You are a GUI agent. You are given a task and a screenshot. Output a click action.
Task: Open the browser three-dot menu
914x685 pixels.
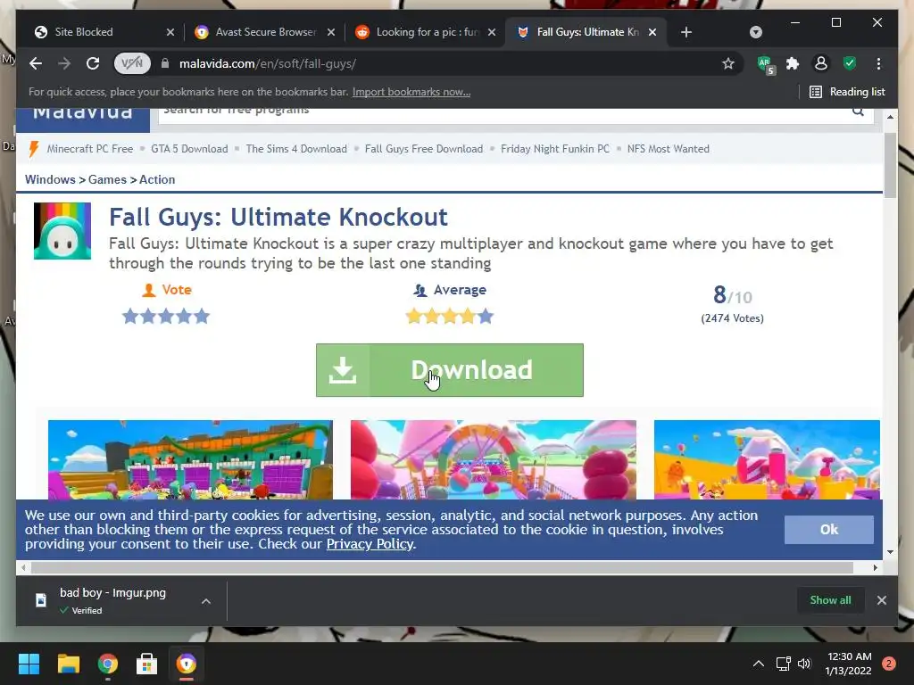878,63
